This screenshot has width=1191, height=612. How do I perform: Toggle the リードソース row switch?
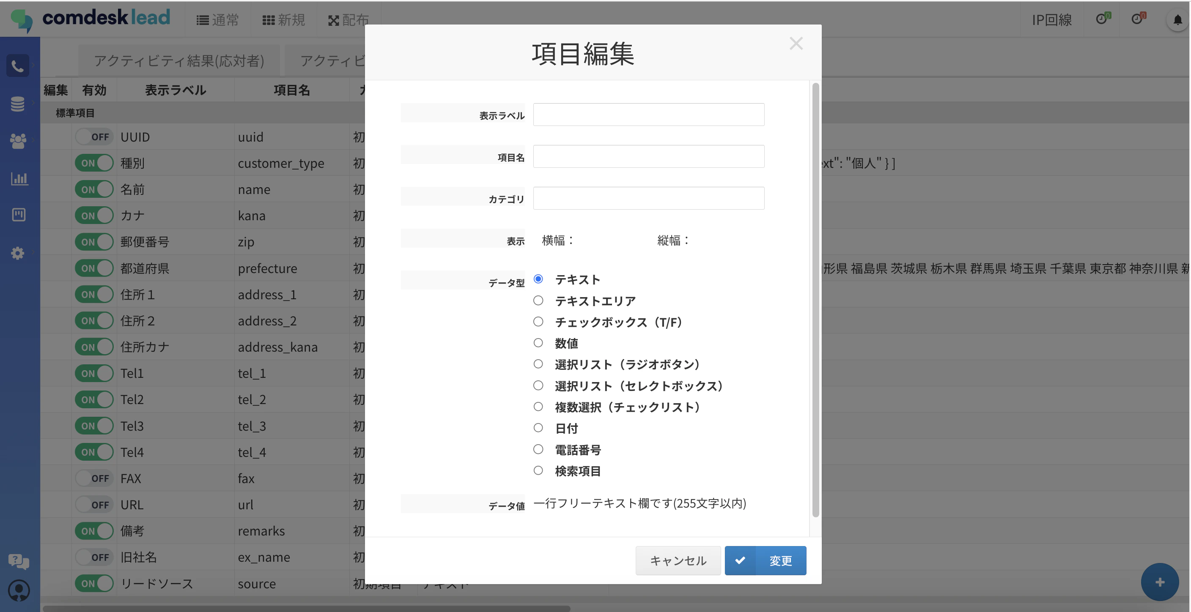click(x=94, y=583)
